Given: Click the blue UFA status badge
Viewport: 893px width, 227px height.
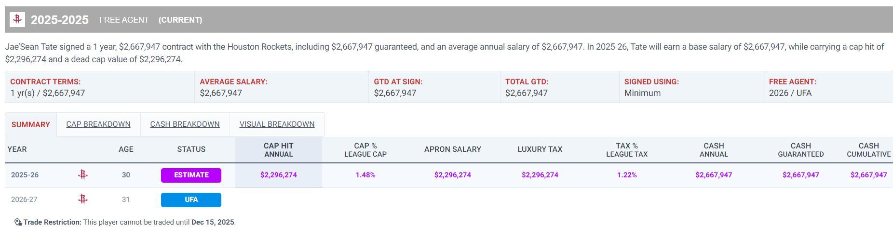Looking at the screenshot, I should 191,200.
